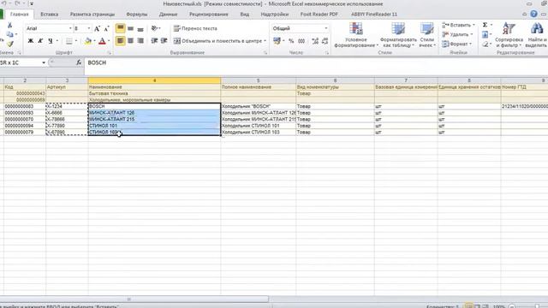This screenshot has height=308, width=548.
Task: Click Удалить cells button
Action: coord(457,34)
